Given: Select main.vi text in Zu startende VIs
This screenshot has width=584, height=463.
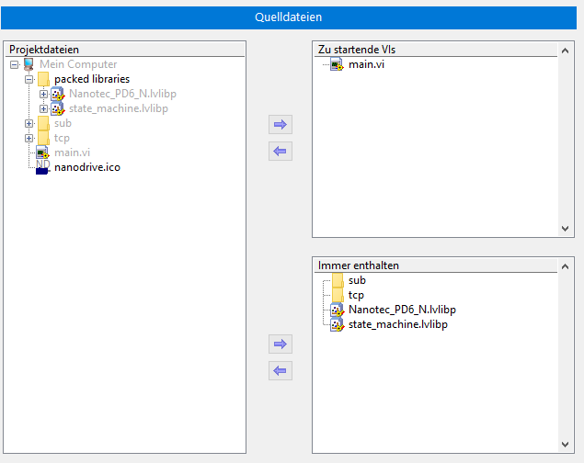Looking at the screenshot, I should 366,64.
